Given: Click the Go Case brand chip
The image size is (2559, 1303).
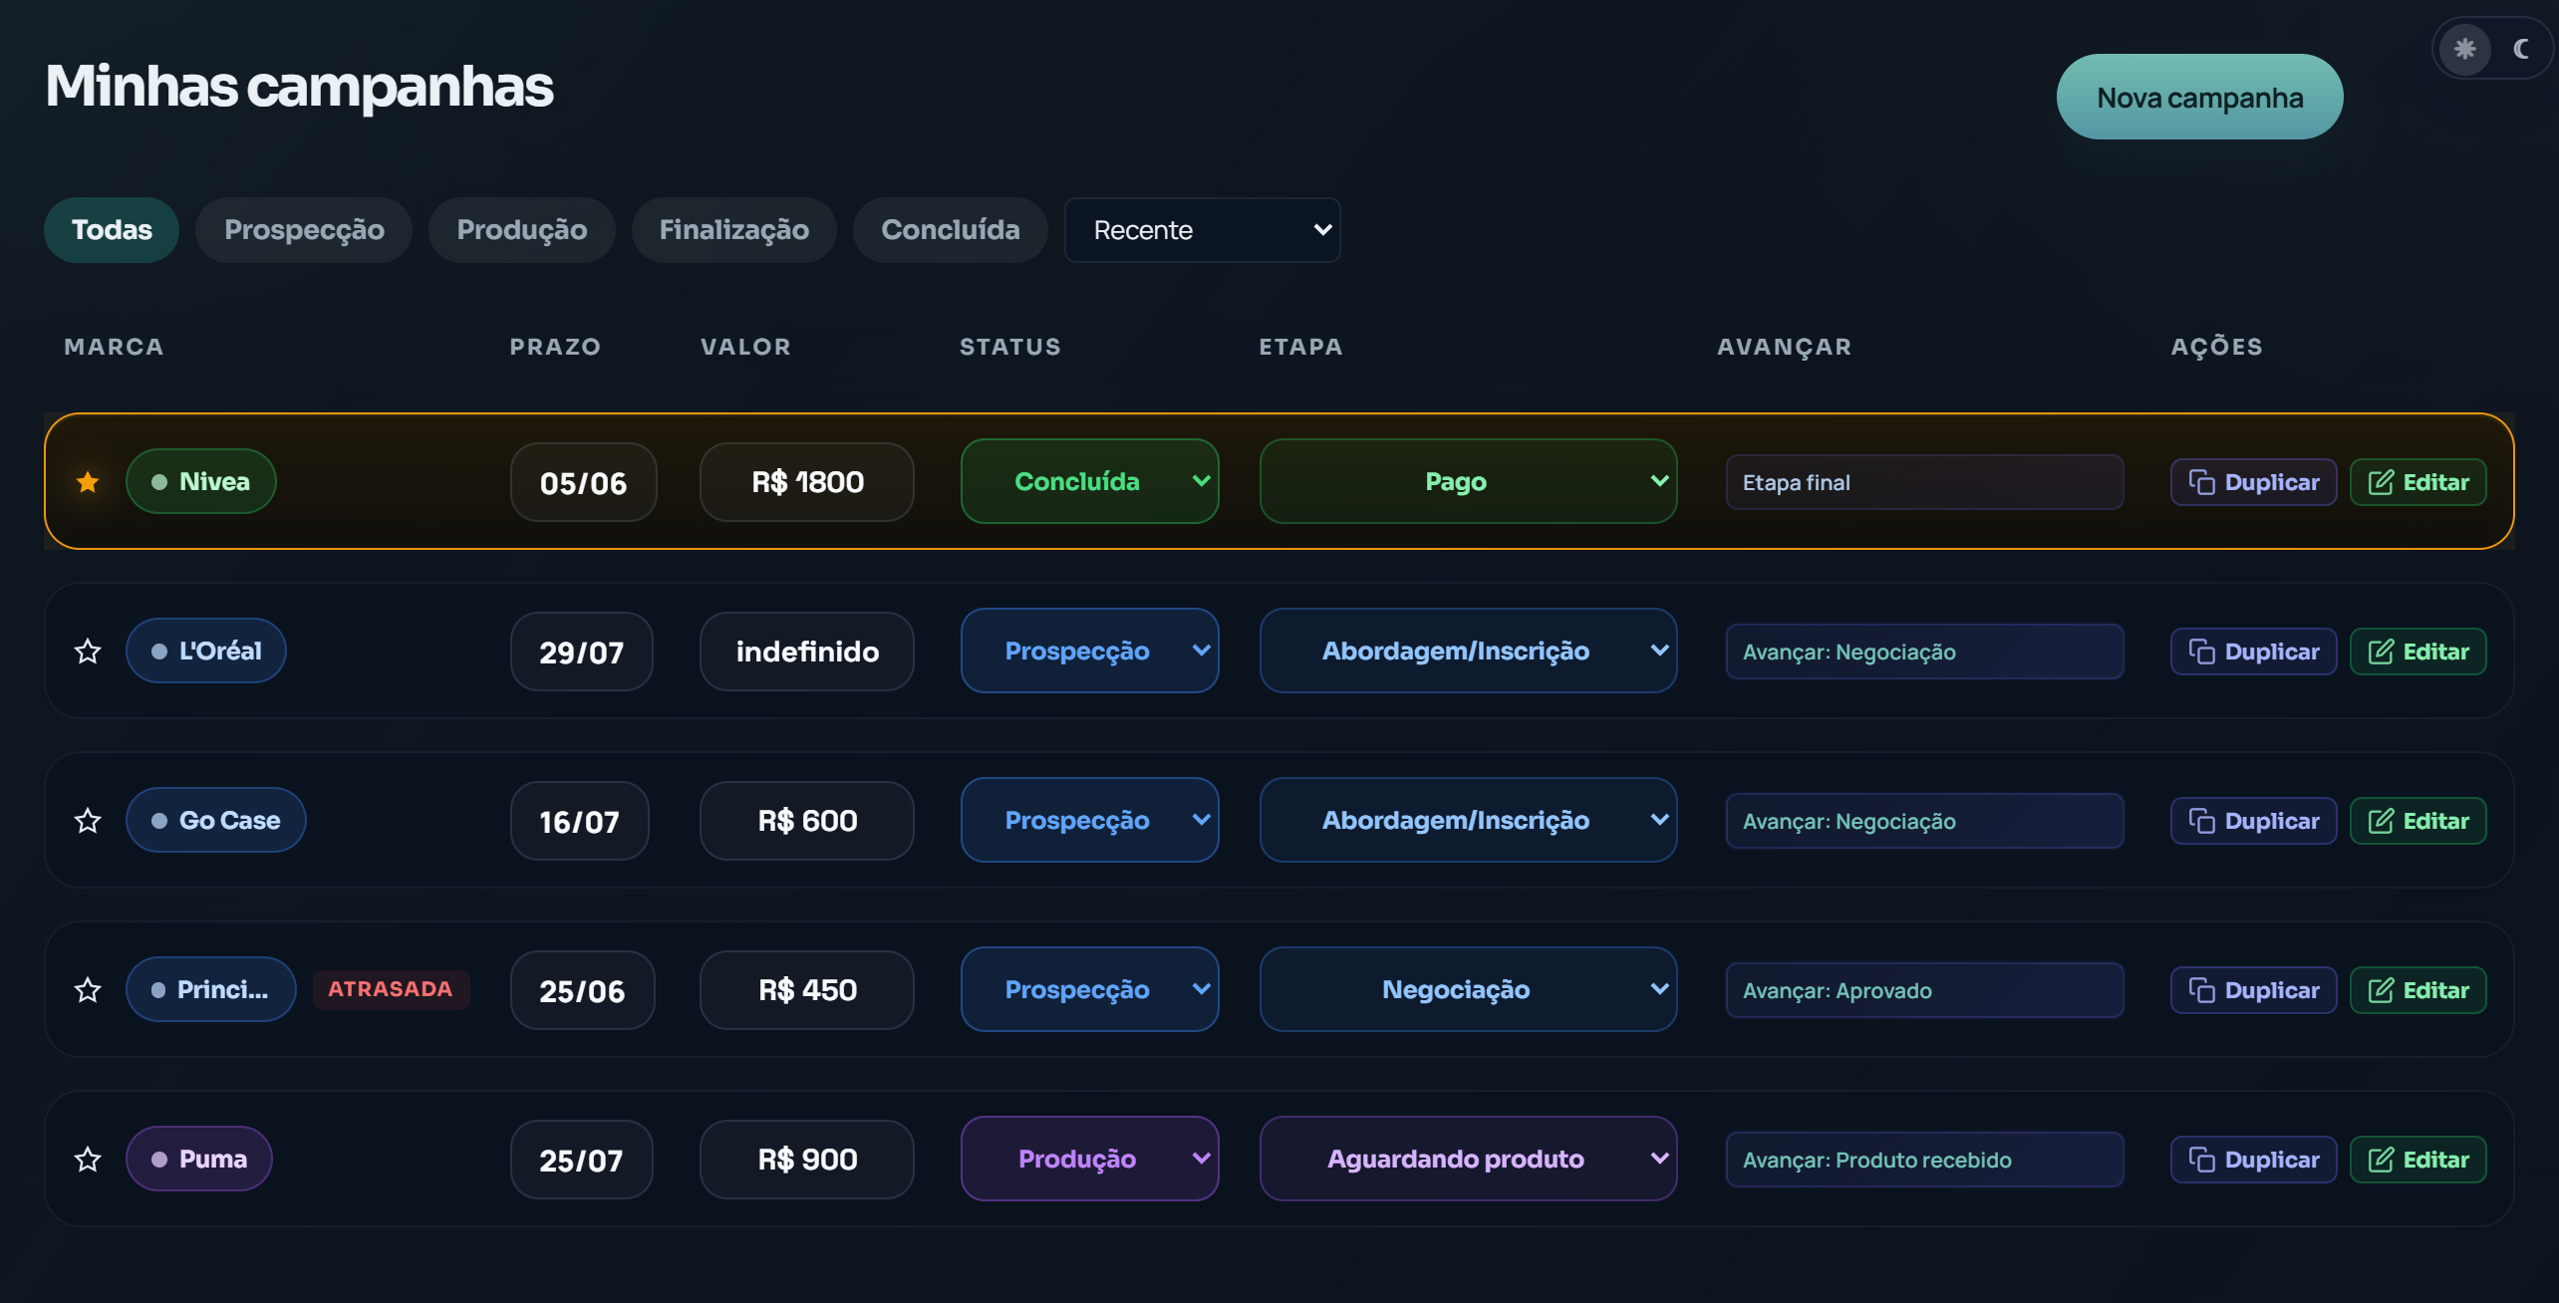Looking at the screenshot, I should pos(216,820).
